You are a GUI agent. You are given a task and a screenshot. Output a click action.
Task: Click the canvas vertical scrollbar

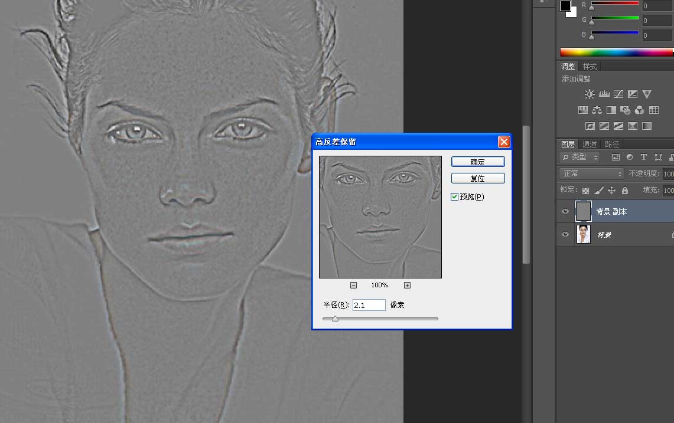(x=526, y=194)
